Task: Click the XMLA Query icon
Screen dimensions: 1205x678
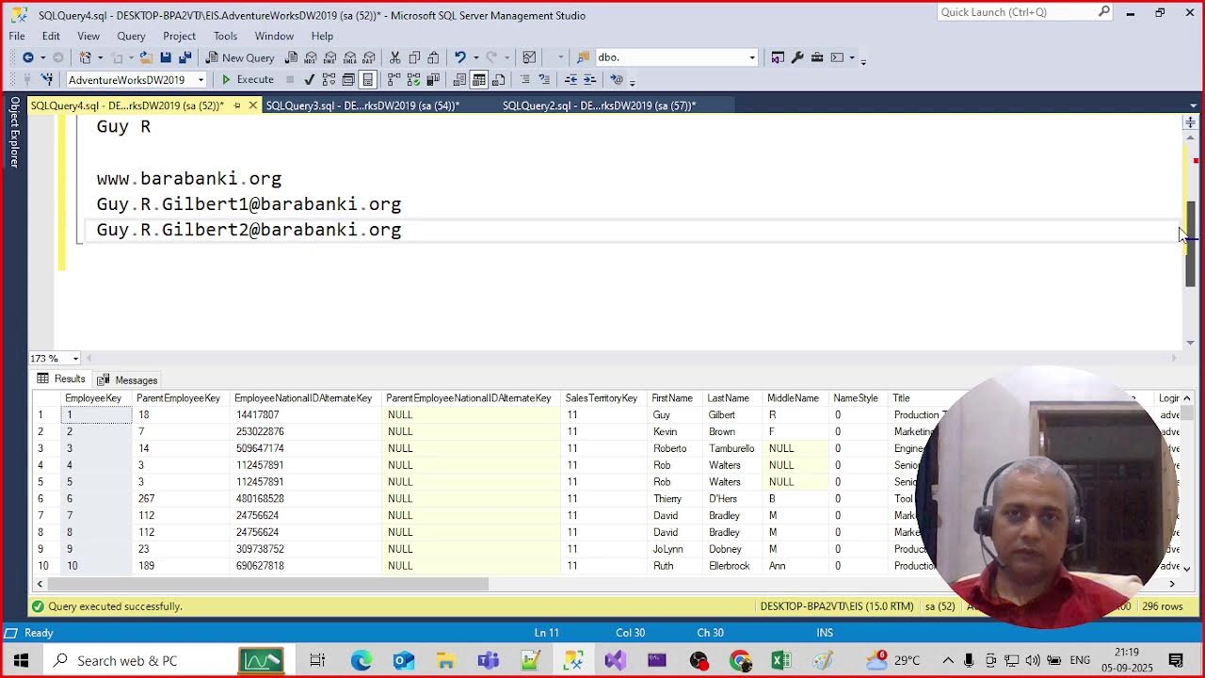Action: 349,57
